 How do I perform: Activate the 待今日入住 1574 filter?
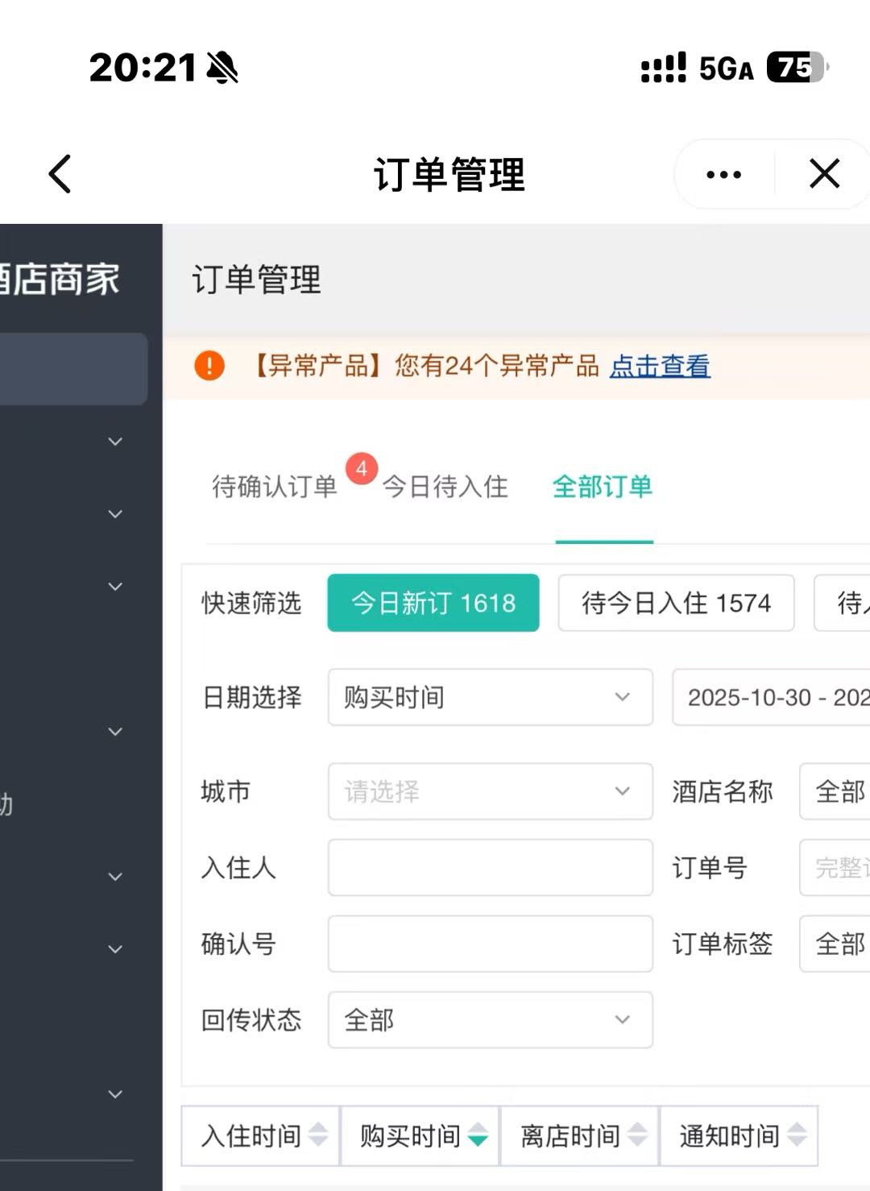point(676,603)
